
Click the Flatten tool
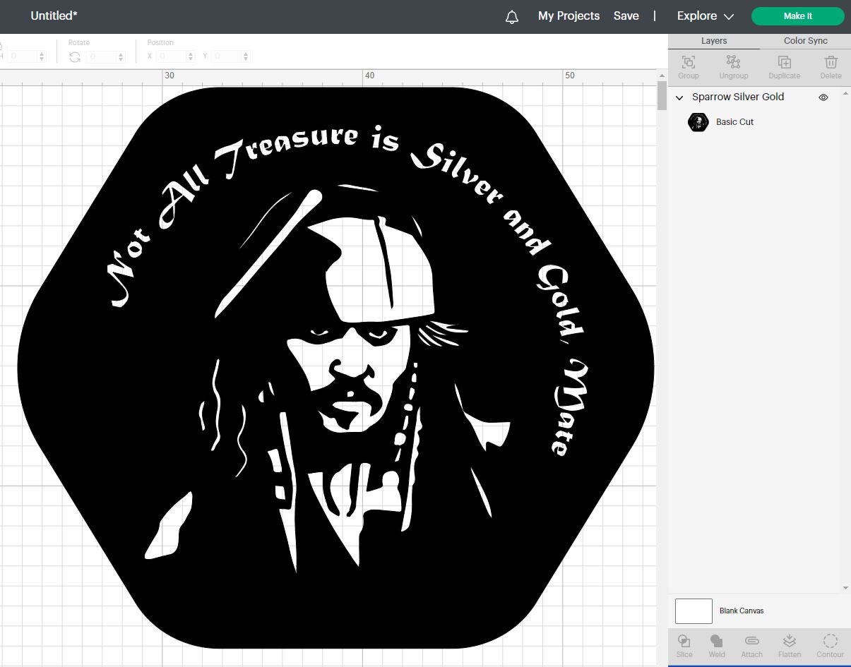pos(790,645)
